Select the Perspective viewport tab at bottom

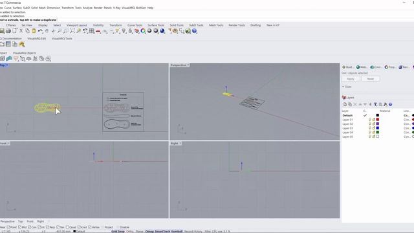click(7, 221)
